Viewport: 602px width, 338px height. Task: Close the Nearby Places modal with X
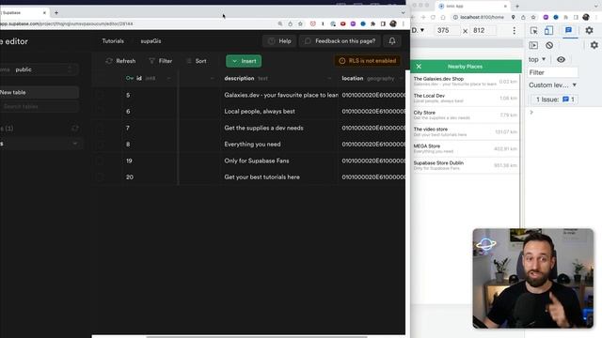point(419,67)
